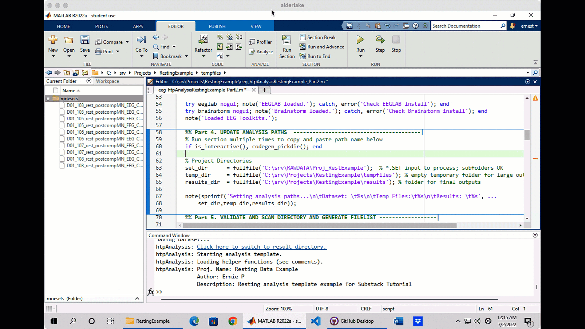Insert a Section Break
The image size is (585, 329).
point(318,37)
